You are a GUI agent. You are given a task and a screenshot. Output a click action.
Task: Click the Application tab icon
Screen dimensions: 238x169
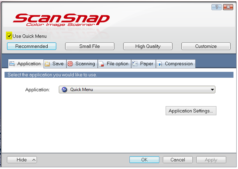coord(12,64)
